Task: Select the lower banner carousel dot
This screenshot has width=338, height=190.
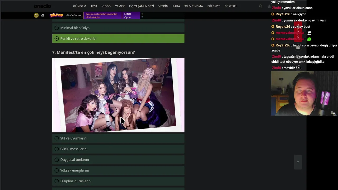Action: click(142, 17)
